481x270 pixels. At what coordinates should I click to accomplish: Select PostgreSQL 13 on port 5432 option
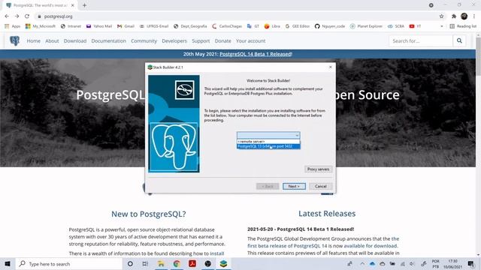(268, 146)
